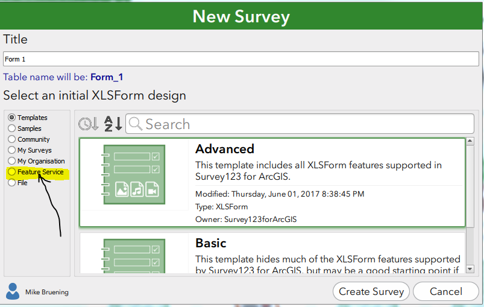The height and width of the screenshot is (307, 484).
Task: Sort surveys alphabetically A to Z
Action: coord(113,124)
